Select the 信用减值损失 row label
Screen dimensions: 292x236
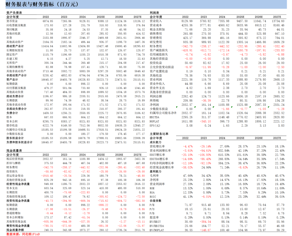point(159,54)
